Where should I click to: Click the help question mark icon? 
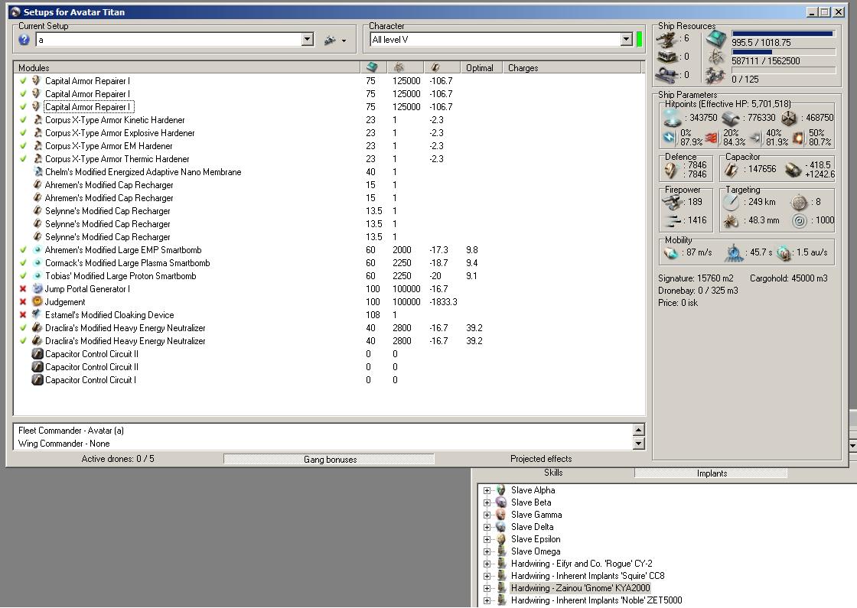pos(24,39)
